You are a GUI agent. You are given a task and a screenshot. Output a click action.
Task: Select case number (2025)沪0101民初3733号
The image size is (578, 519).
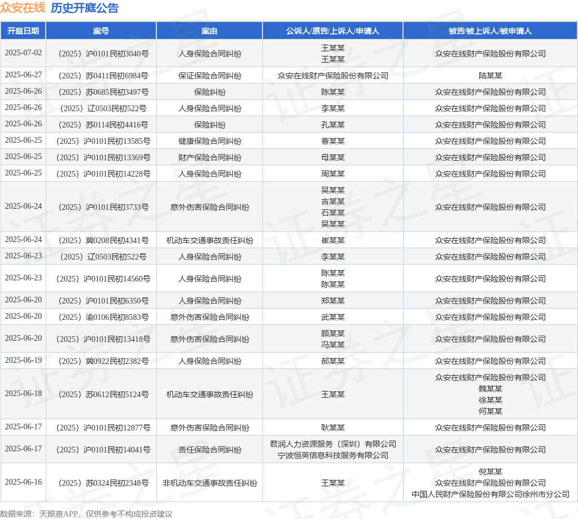(x=101, y=208)
